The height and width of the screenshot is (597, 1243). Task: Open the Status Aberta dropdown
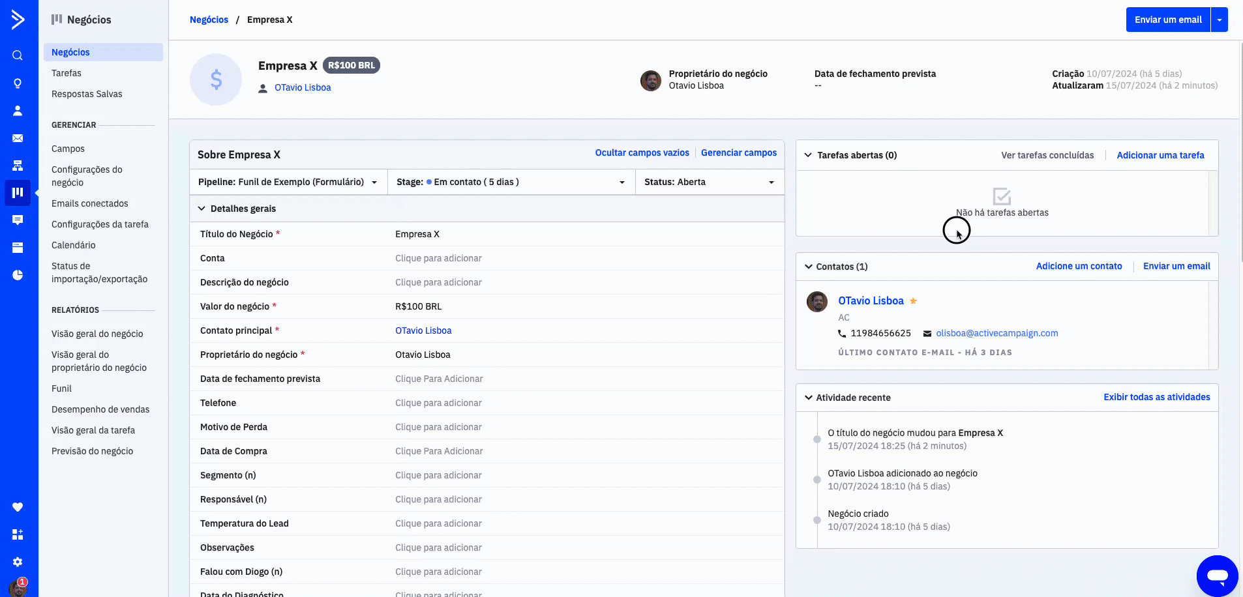coord(709,182)
